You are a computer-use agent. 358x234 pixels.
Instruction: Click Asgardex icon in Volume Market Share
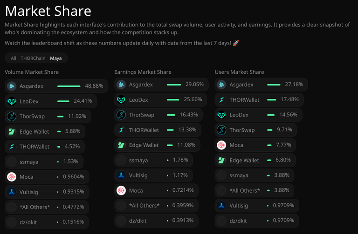point(12,86)
